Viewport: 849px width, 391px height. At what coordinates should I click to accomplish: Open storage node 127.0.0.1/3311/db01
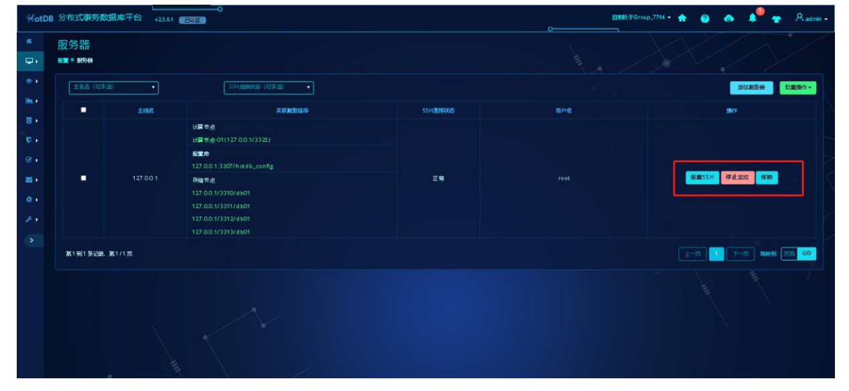221,206
